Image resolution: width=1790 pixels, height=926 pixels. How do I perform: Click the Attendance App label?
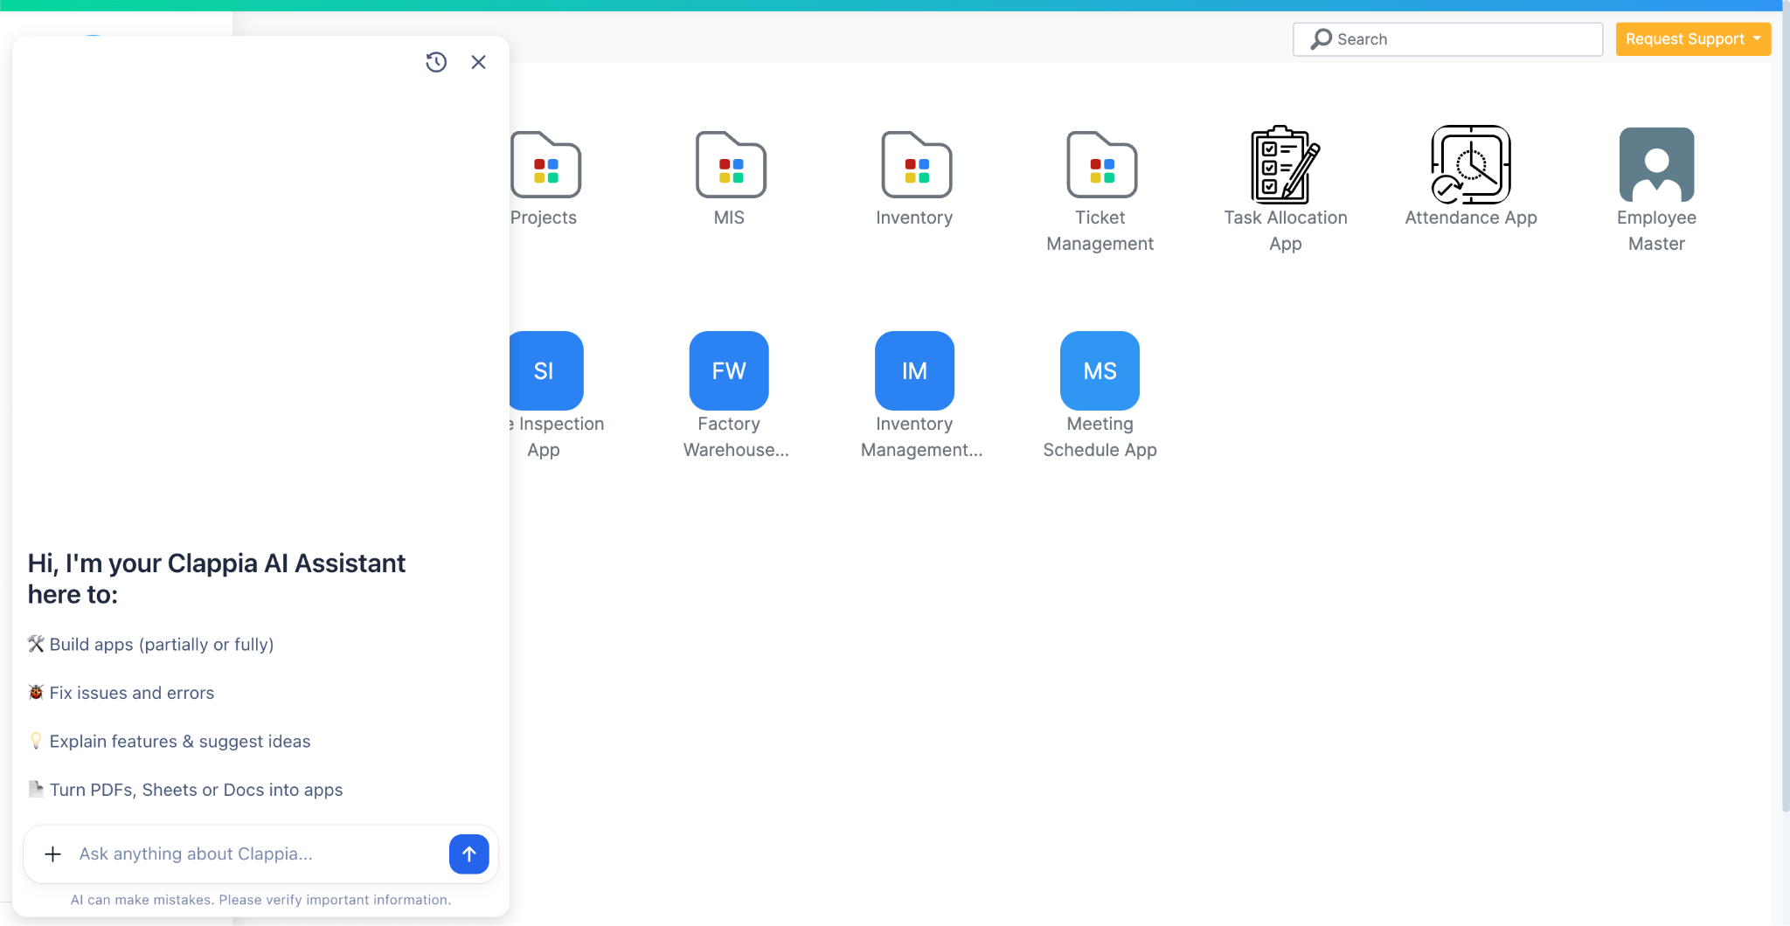1471,218
